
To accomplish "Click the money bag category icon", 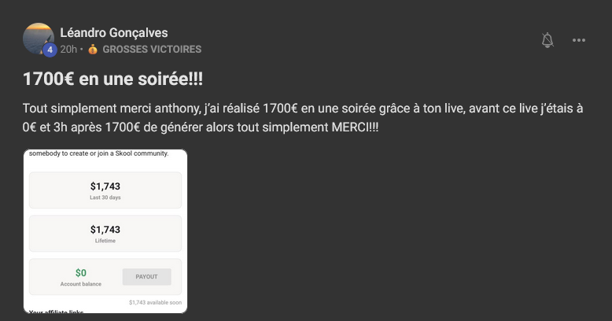I will 93,50.
